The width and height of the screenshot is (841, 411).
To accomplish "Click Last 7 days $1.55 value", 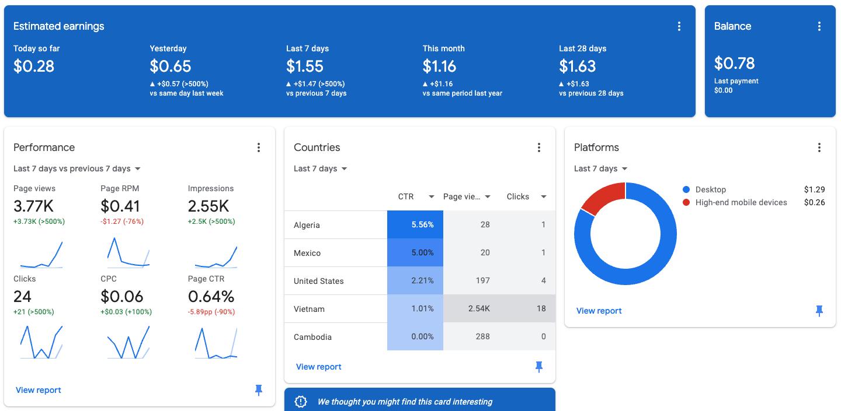I will click(x=305, y=66).
